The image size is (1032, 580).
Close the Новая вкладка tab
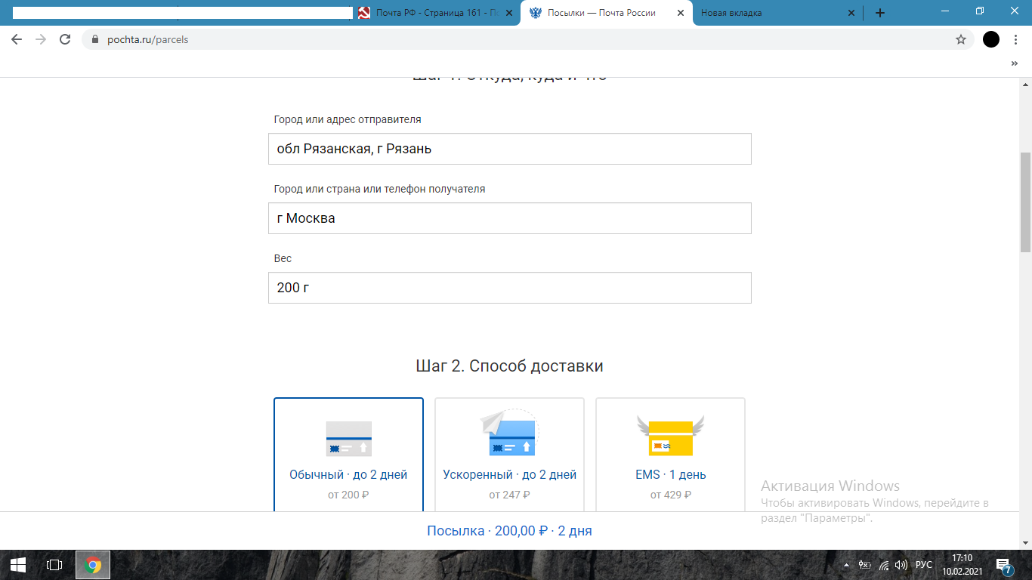coord(851,13)
